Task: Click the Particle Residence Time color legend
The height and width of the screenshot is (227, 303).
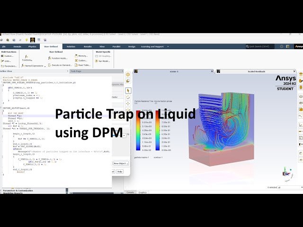Action: (138, 131)
